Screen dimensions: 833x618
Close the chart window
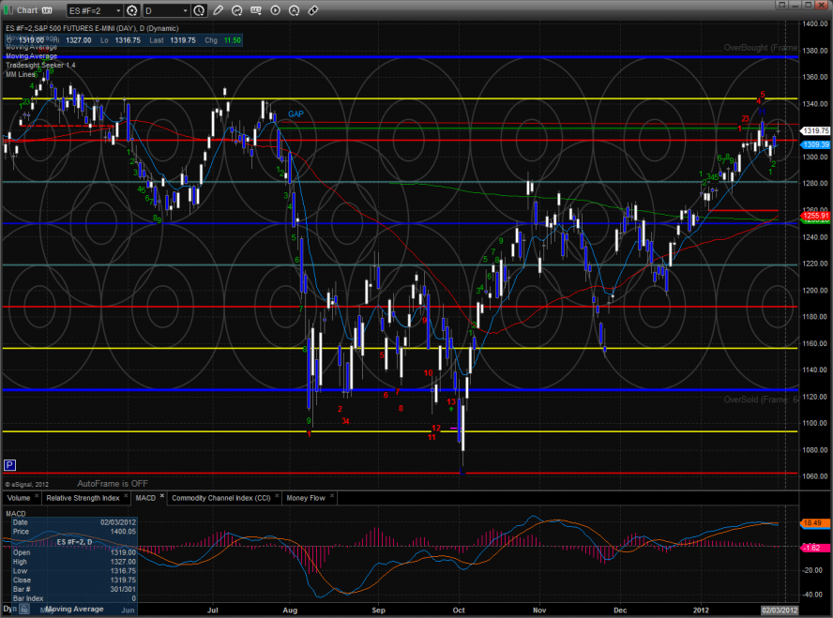click(822, 5)
